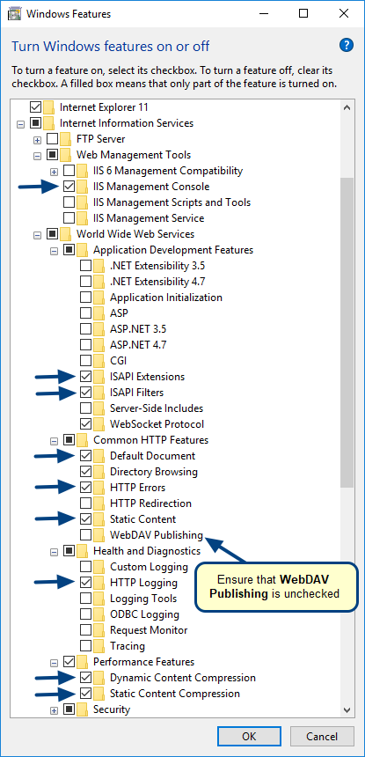Image resolution: width=365 pixels, height=757 pixels.
Task: Select the IIS Management Scripts and Tools item
Action: 172,202
